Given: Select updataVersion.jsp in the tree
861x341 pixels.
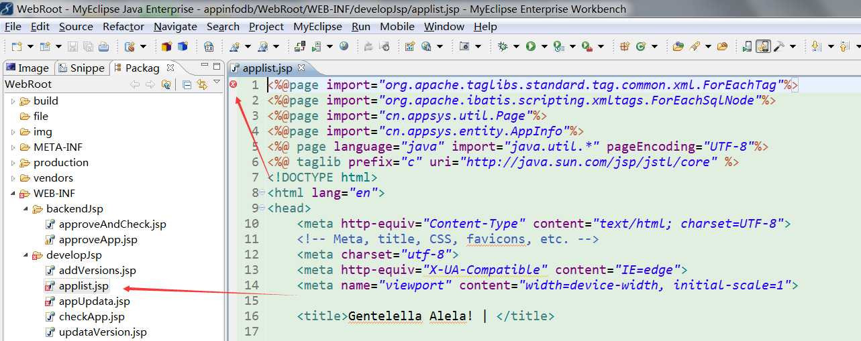Looking at the screenshot, I should [103, 332].
